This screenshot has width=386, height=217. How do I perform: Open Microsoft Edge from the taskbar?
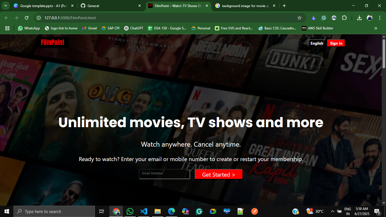click(x=171, y=211)
